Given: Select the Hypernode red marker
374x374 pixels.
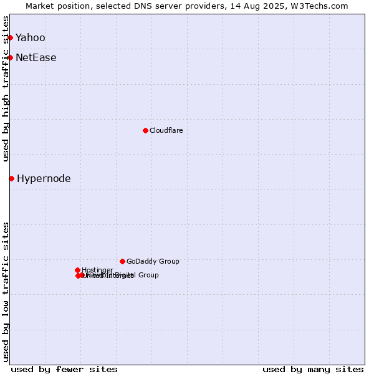Looking at the screenshot, I should pyautogui.click(x=11, y=179).
